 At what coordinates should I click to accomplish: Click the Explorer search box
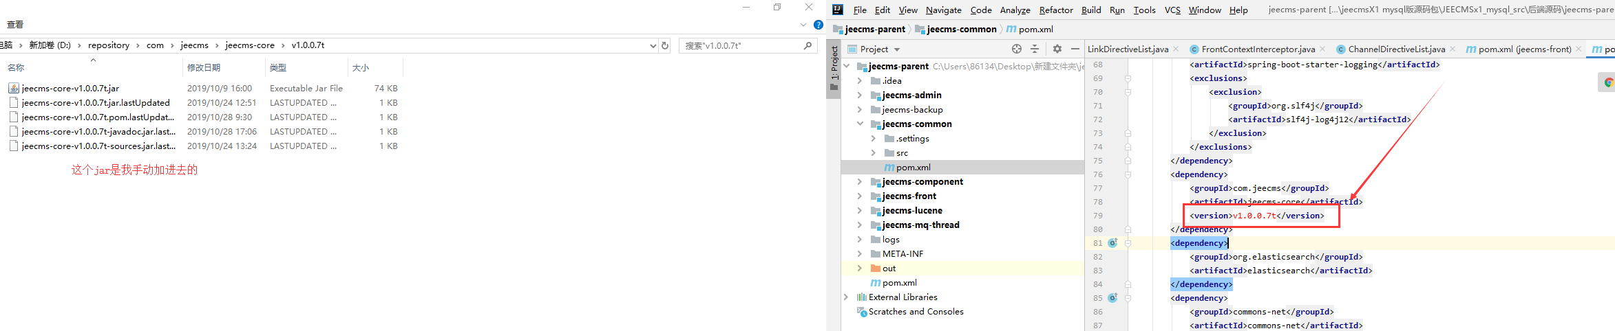pyautogui.click(x=741, y=45)
